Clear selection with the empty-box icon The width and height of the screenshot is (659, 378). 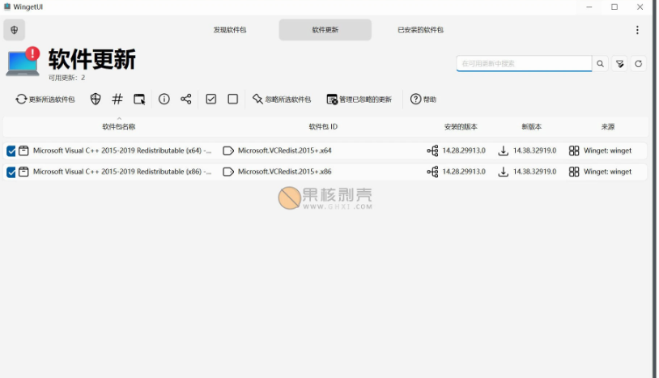[233, 99]
